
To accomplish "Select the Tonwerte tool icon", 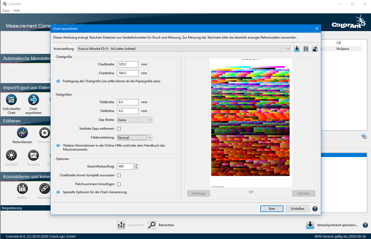I will point(34,155).
